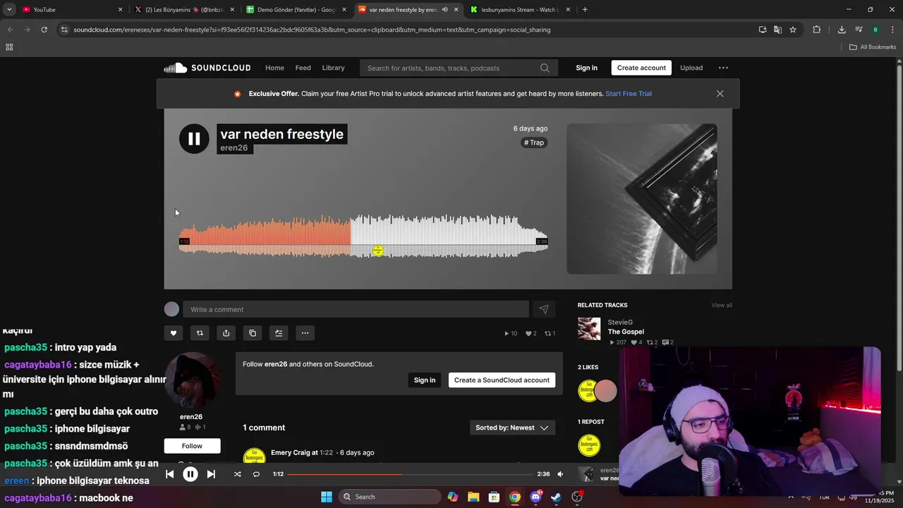The image size is (903, 508).
Task: Mute the SoundCloud tab audio icon
Action: (x=444, y=10)
